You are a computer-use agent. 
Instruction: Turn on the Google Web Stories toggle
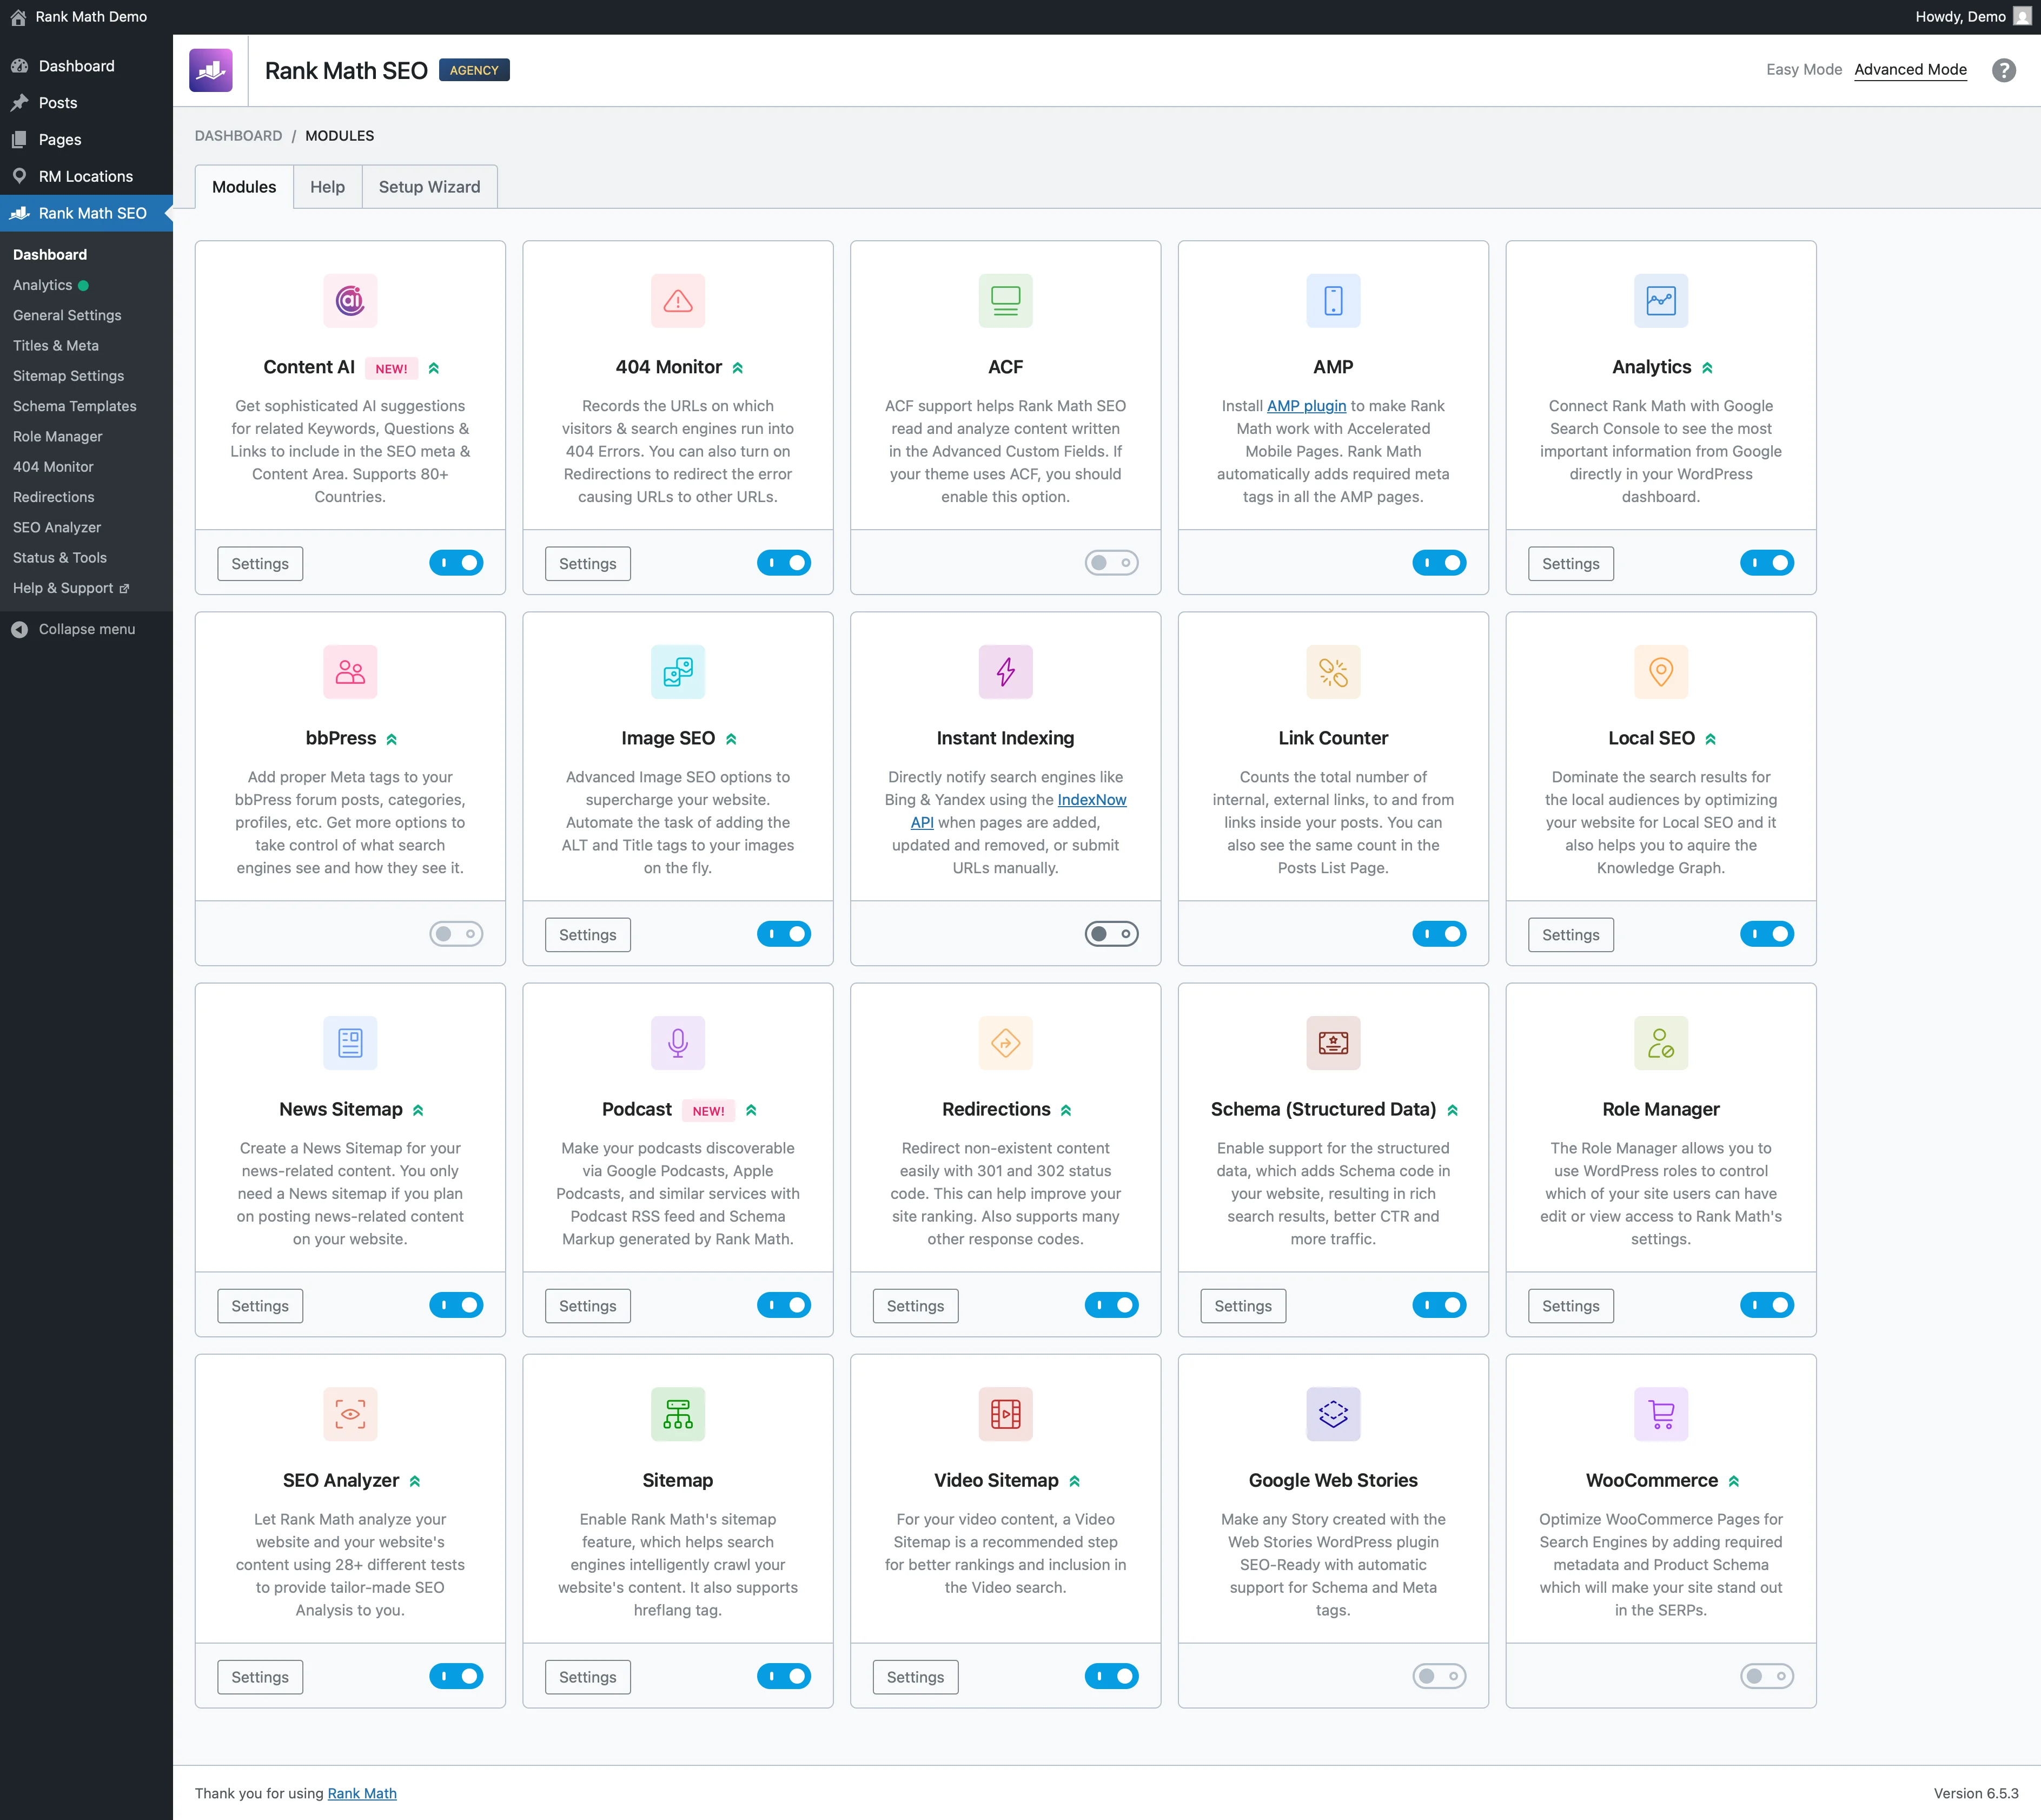[1439, 1676]
